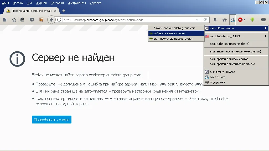Minimize the Firefox window
This screenshot has height=151, width=269.
257,2
